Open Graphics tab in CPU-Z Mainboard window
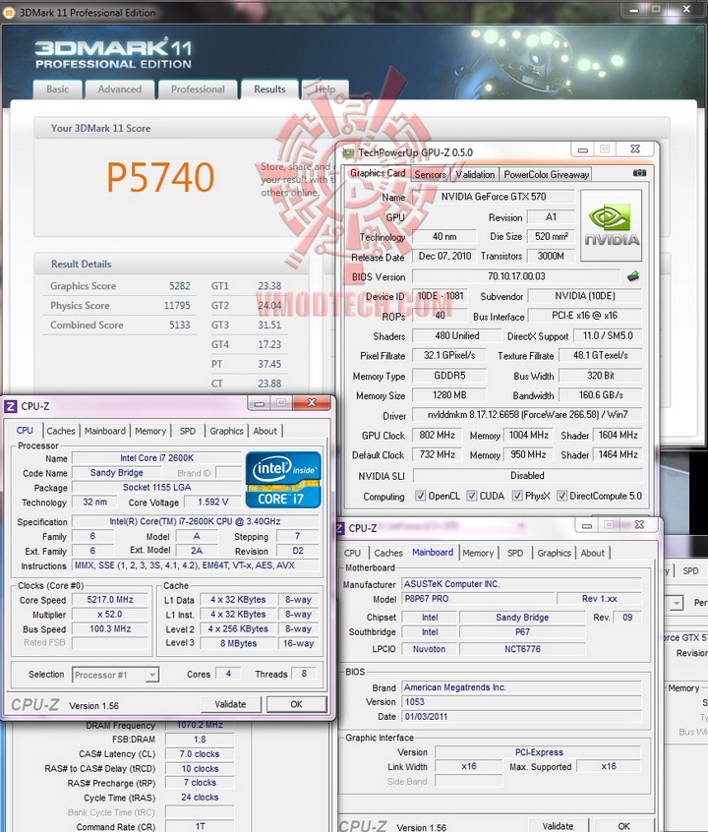The width and height of the screenshot is (708, 832). pos(554,553)
